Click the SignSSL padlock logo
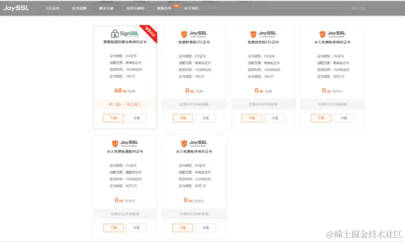 coord(115,34)
